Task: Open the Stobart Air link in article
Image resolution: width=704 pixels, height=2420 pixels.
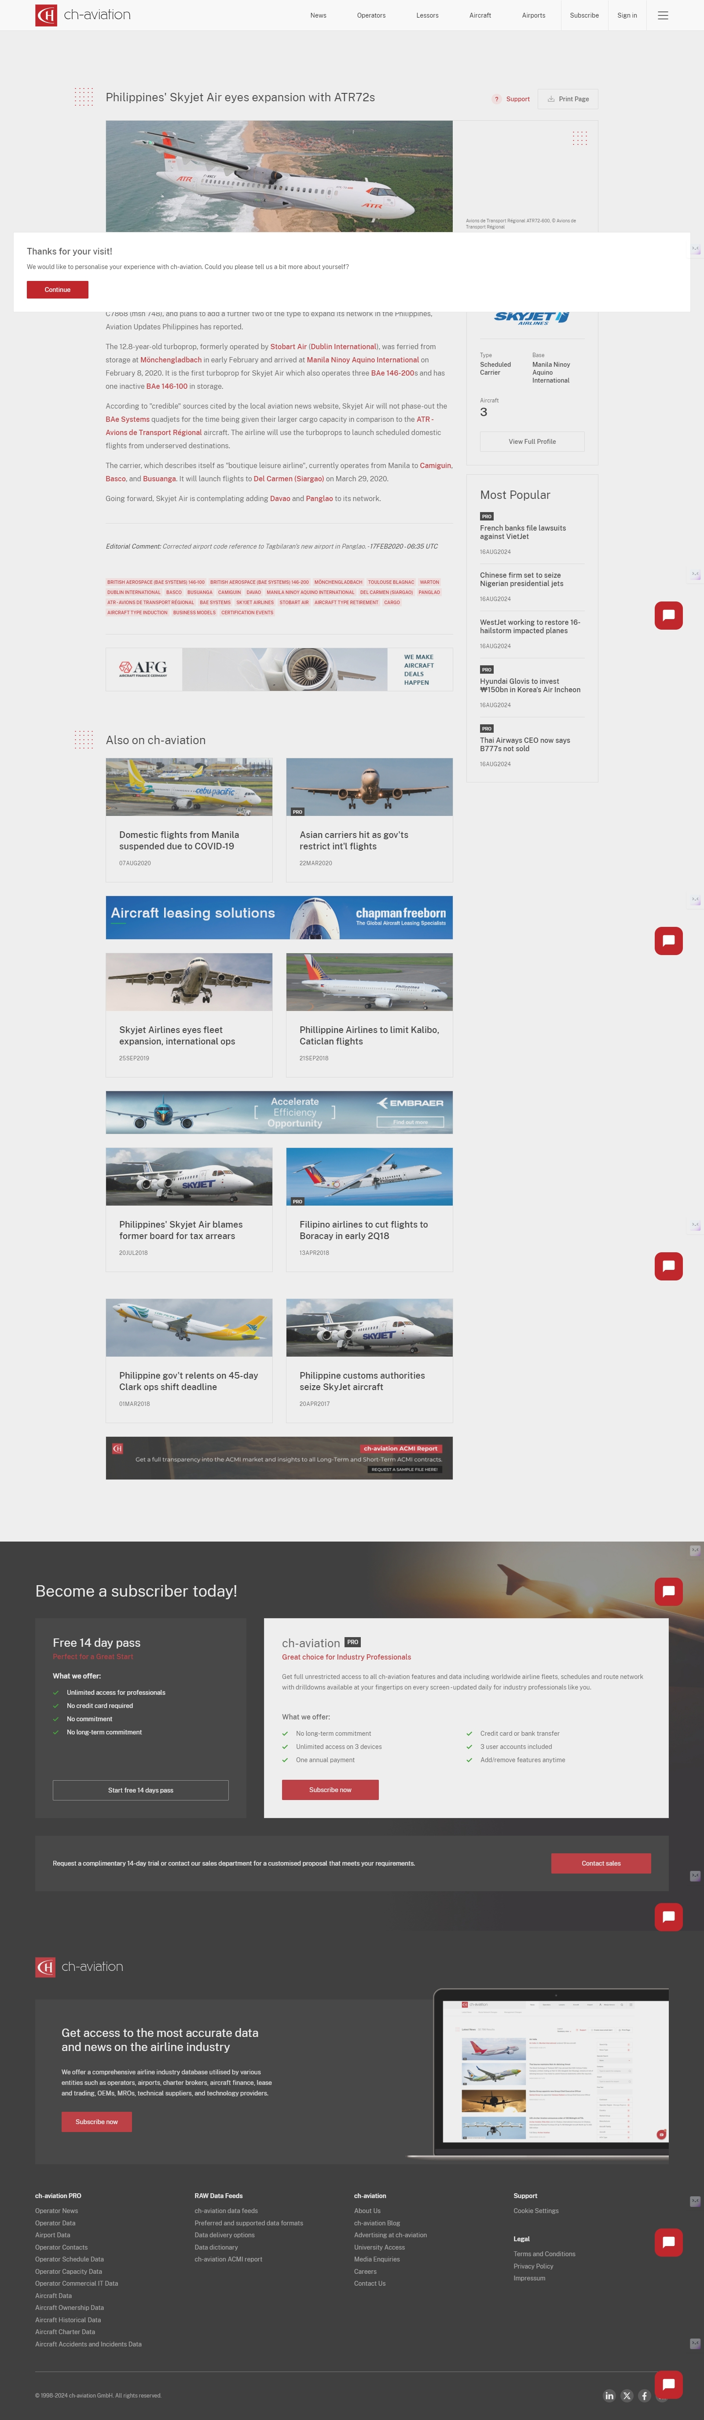Action: [288, 347]
